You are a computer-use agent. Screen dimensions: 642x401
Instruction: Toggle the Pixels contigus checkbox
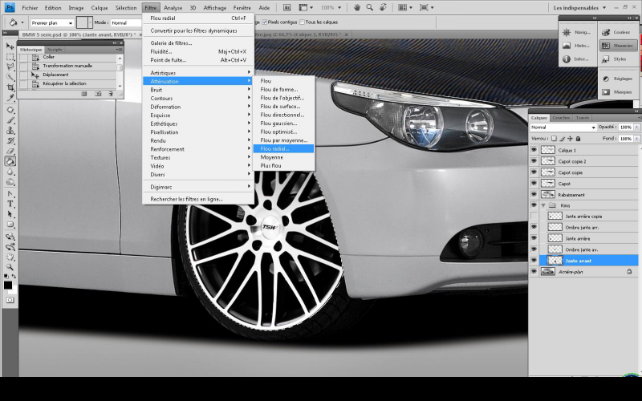pyautogui.click(x=265, y=22)
